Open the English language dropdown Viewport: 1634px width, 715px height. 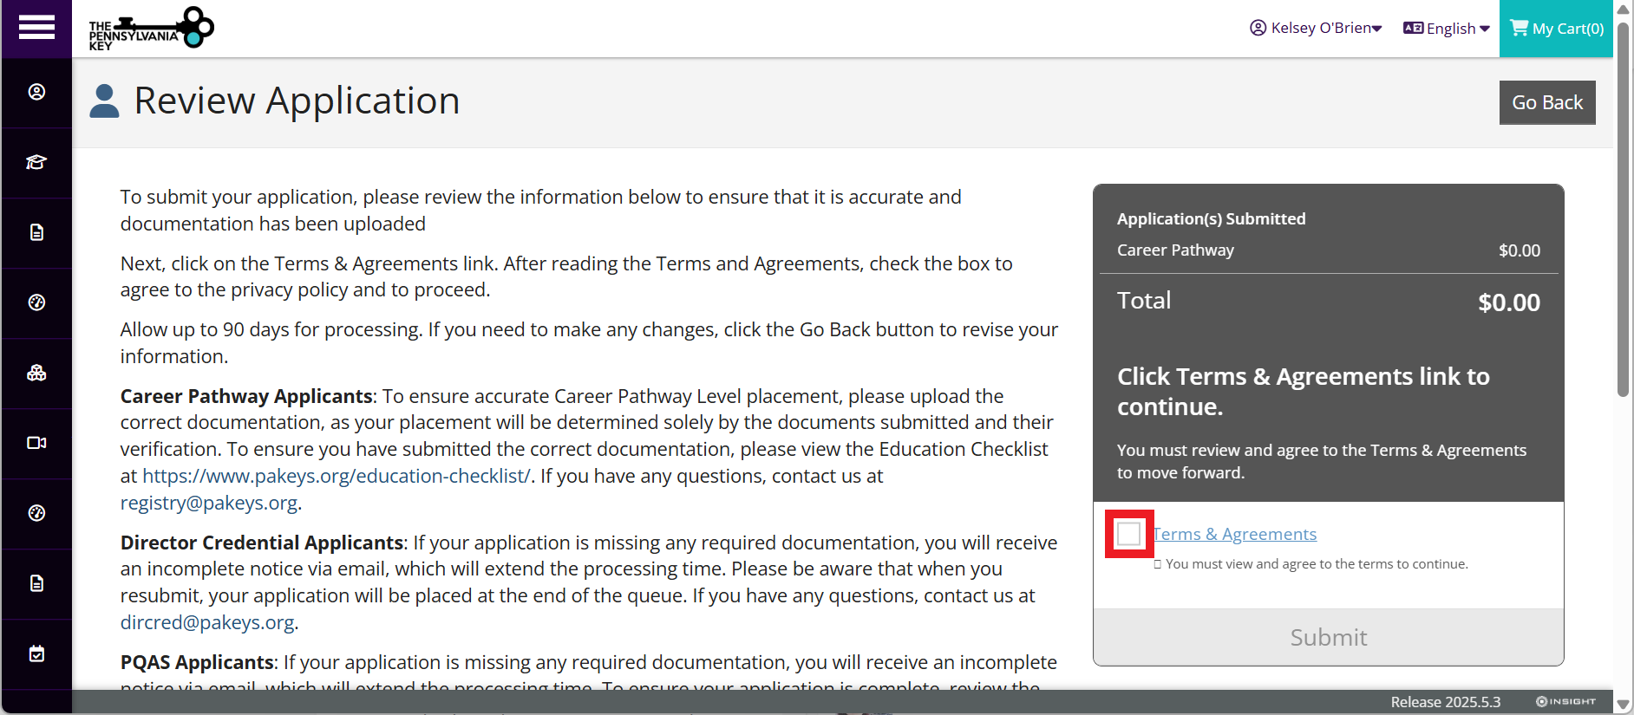click(x=1447, y=29)
